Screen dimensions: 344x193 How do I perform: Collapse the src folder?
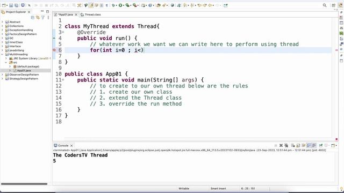click(6, 62)
